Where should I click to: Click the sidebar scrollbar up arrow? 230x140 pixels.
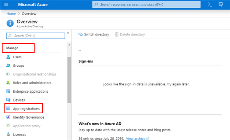[69, 45]
